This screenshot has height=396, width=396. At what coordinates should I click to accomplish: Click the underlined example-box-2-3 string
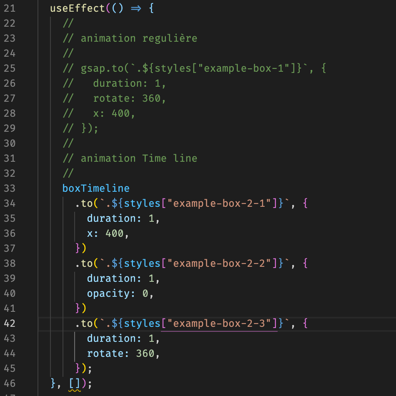point(220,323)
